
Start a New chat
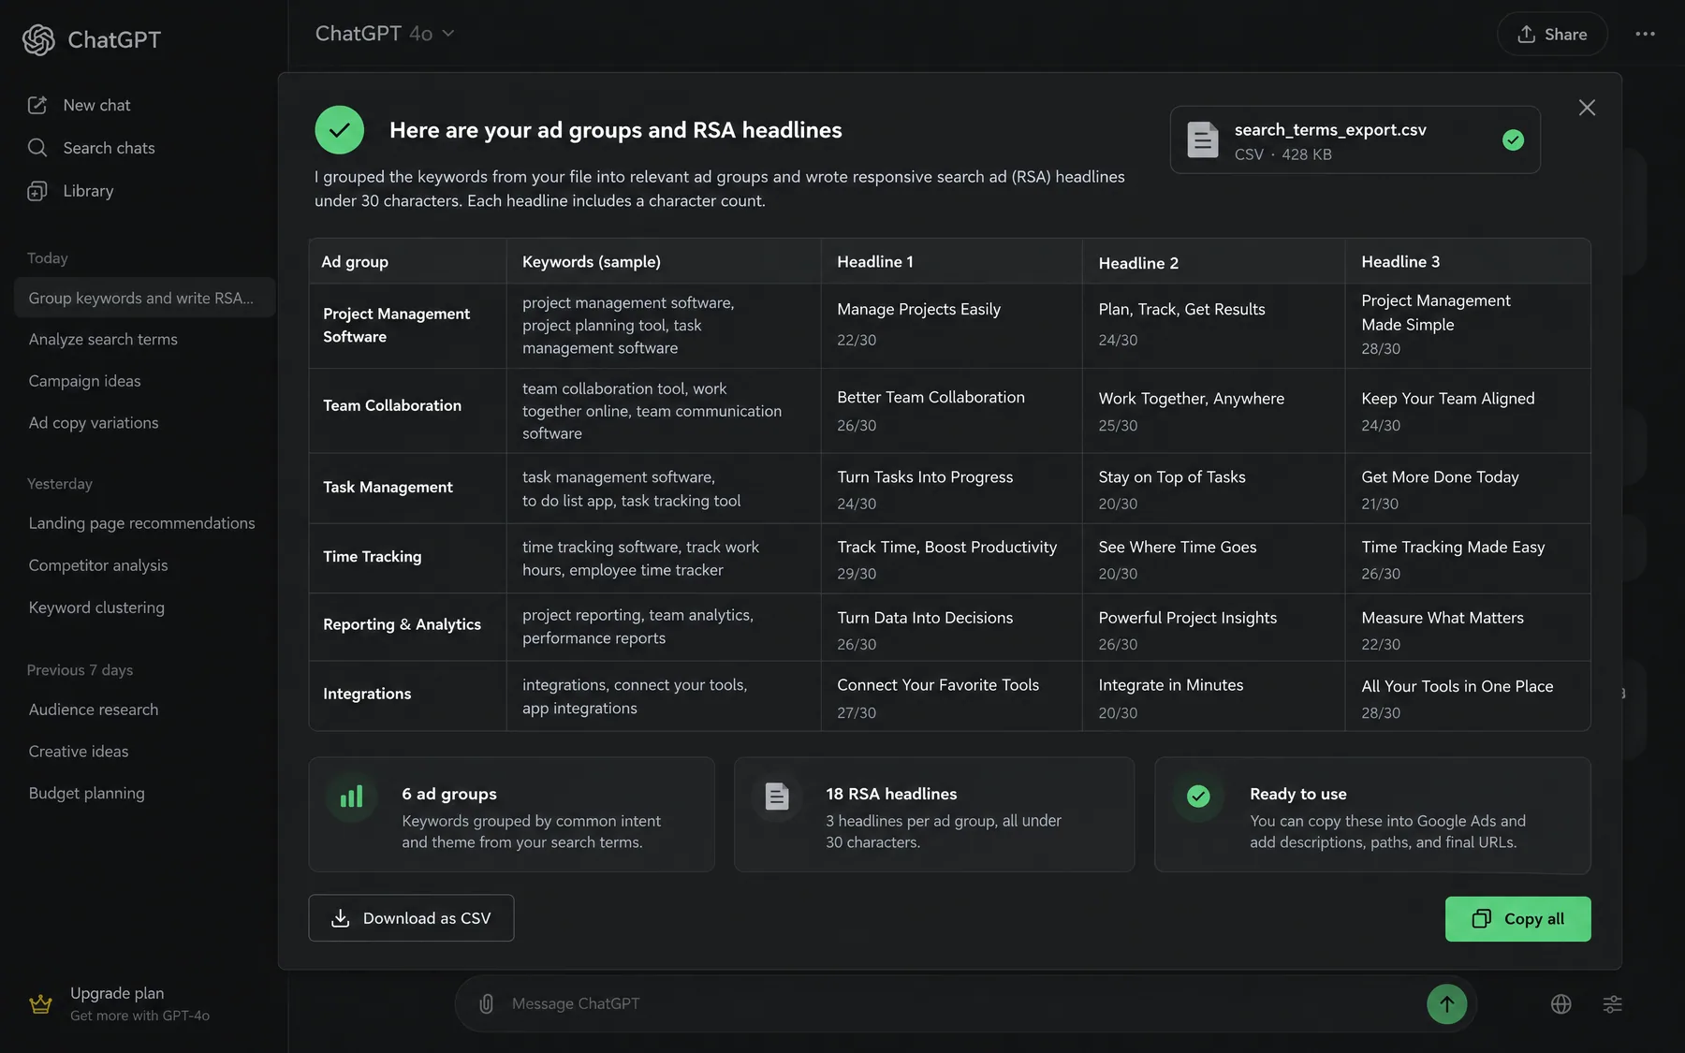click(x=80, y=105)
